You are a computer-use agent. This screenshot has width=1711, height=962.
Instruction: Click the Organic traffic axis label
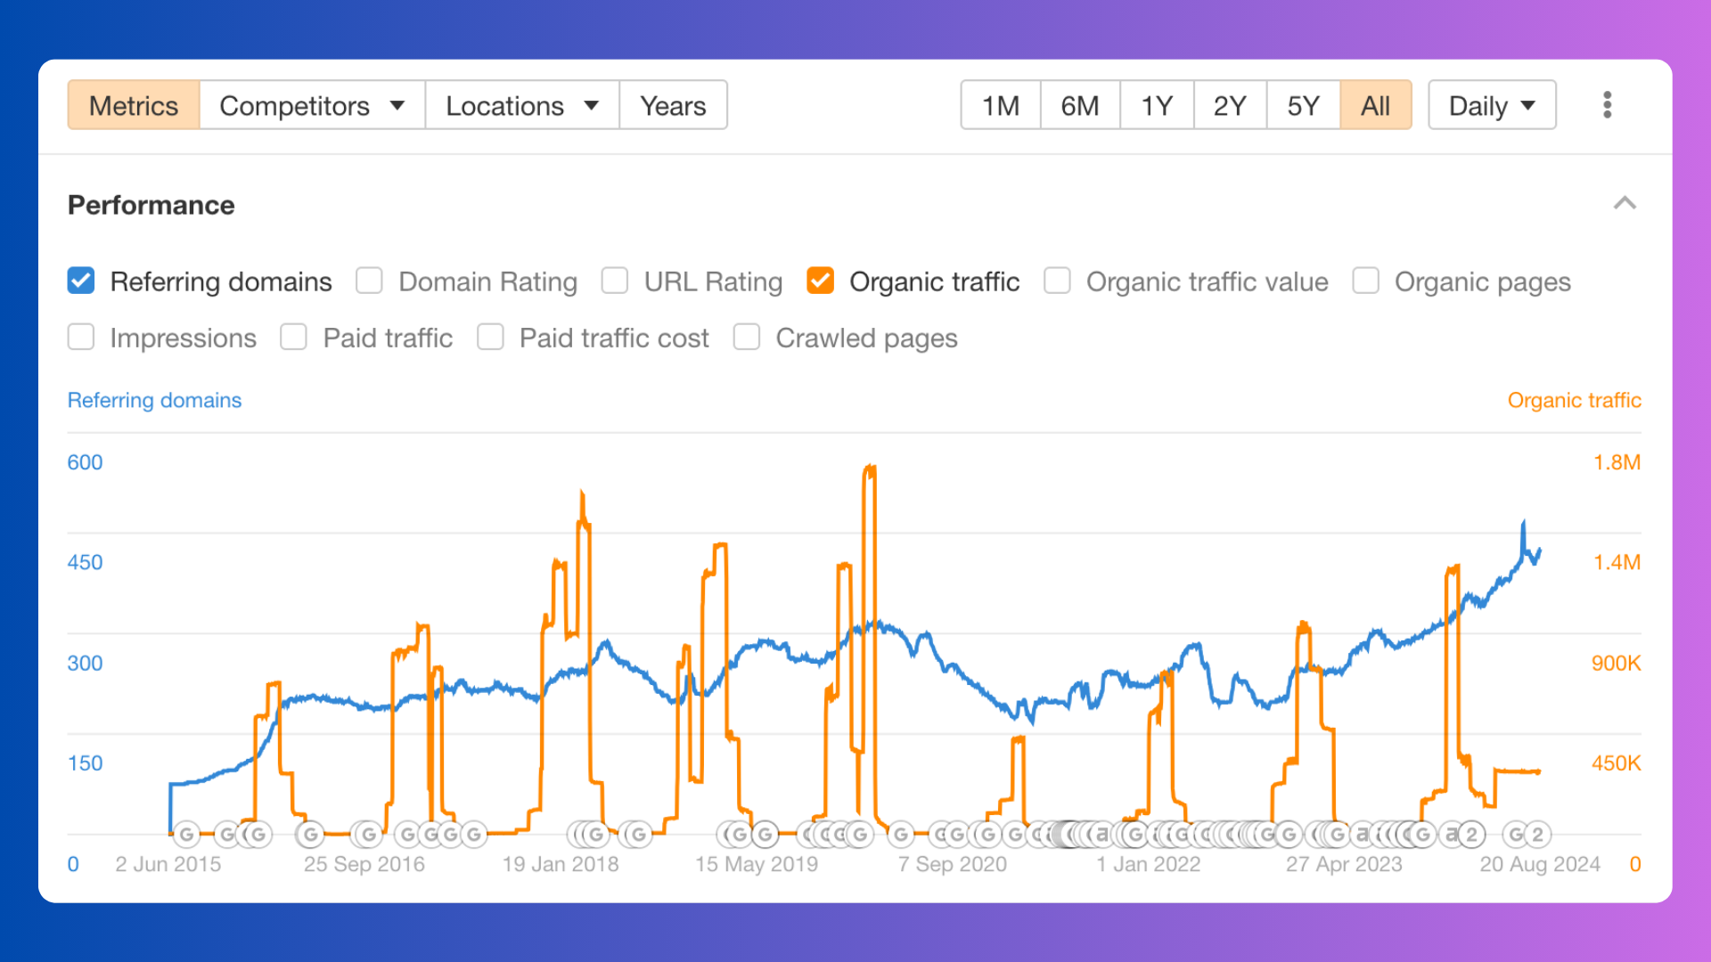pyautogui.click(x=1574, y=400)
